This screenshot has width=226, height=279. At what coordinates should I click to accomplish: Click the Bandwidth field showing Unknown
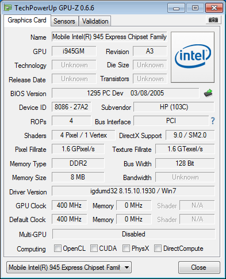[185, 177]
